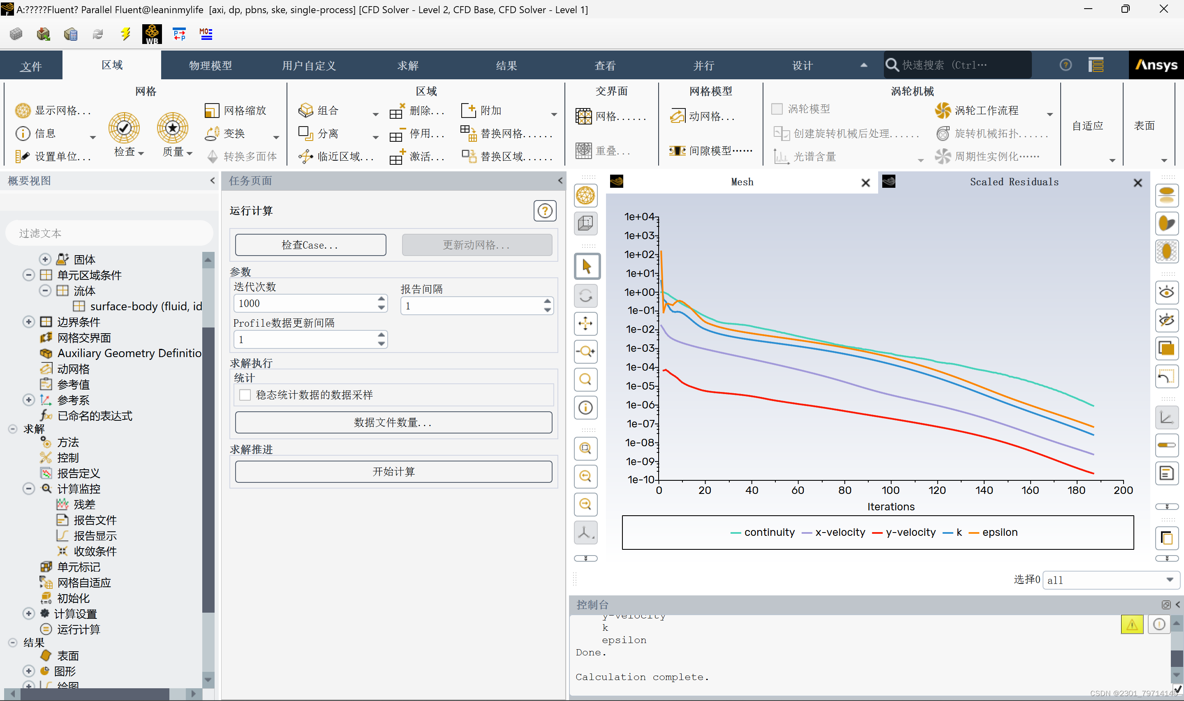The width and height of the screenshot is (1184, 701).
Task: Click the mesh Quality (质量) icon
Action: 172,127
